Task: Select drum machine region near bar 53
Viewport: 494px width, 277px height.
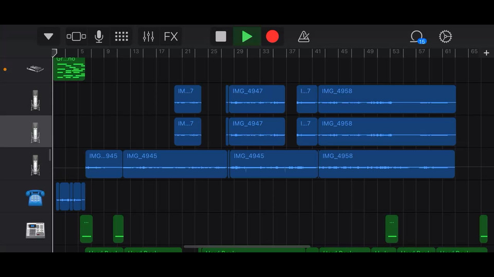Action: [x=392, y=229]
